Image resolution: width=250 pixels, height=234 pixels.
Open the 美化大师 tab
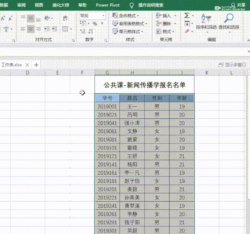(61, 5)
